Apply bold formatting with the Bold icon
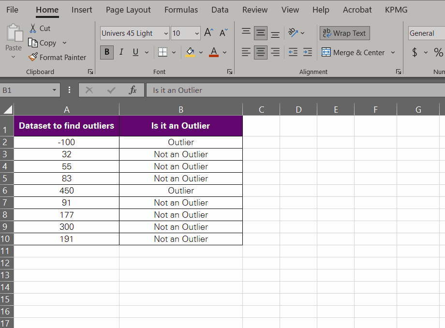Viewport: 445px width, 328px height. tap(106, 52)
